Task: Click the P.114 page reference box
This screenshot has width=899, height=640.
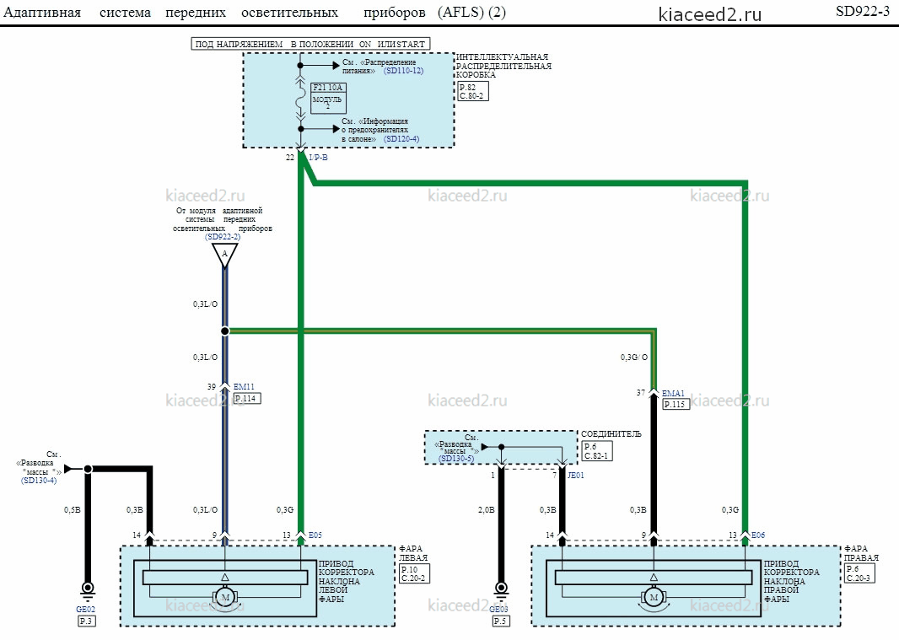Action: (x=247, y=398)
